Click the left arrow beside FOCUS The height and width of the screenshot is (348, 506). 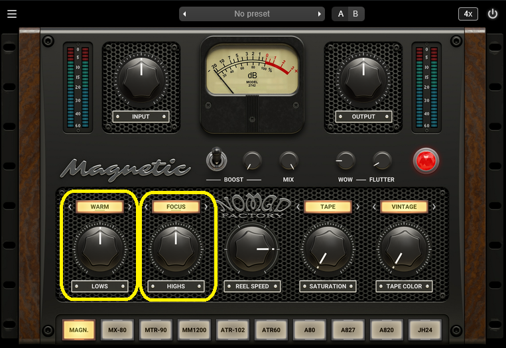pyautogui.click(x=146, y=207)
